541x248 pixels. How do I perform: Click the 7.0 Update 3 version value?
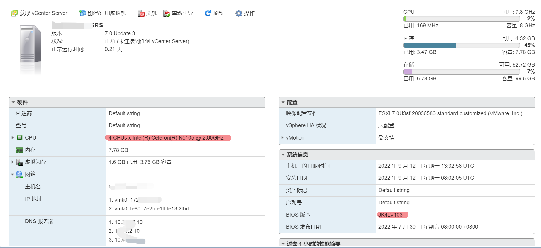tap(120, 33)
